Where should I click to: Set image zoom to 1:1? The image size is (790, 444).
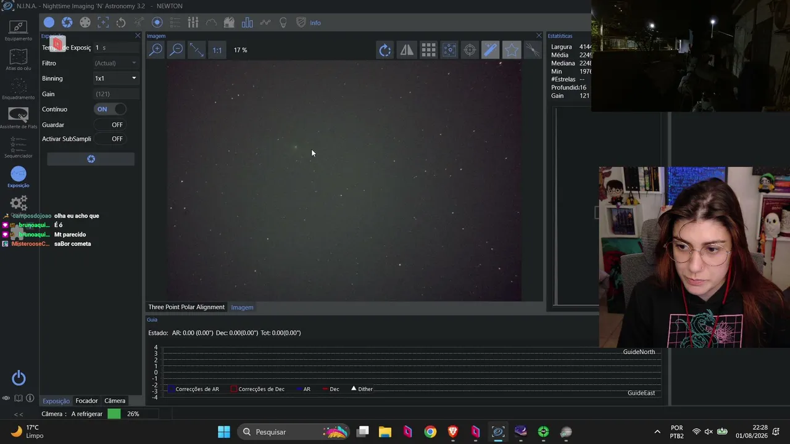217,50
